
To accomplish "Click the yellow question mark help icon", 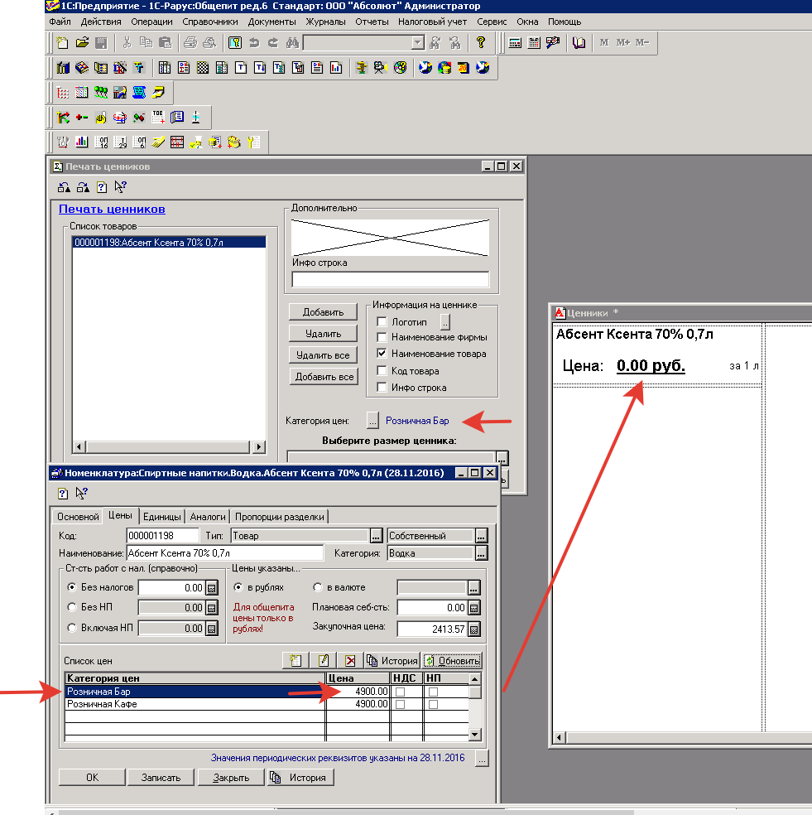I will 480,43.
